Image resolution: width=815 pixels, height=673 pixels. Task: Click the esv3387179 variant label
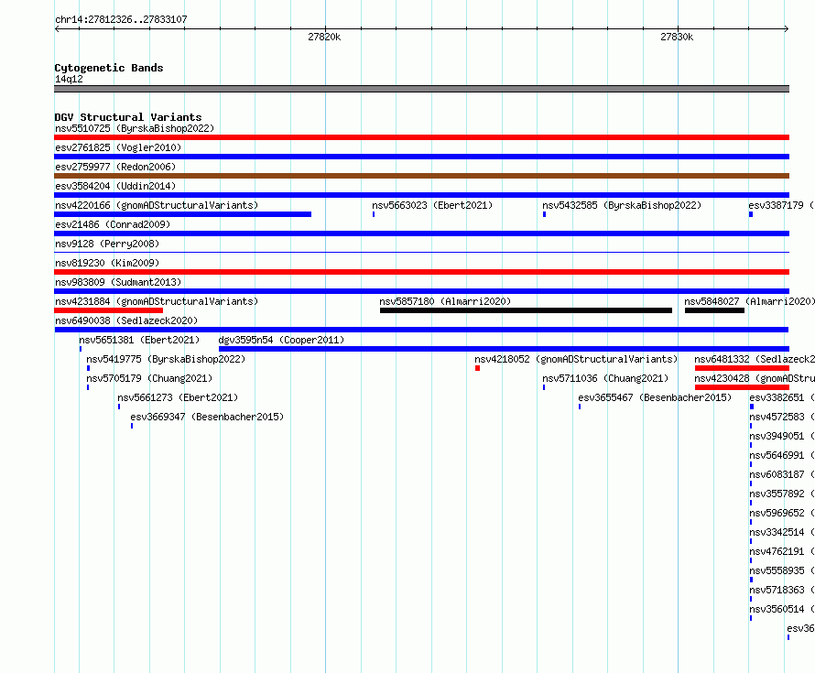point(781,205)
